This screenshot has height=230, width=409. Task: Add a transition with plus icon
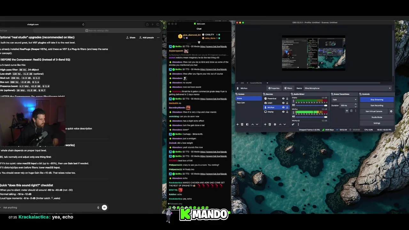(x=347, y=111)
